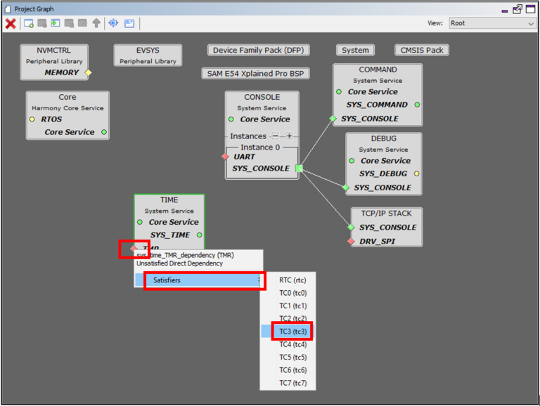This screenshot has width=540, height=406.
Task: Click the last blue window toolbar icon
Action: click(129, 23)
